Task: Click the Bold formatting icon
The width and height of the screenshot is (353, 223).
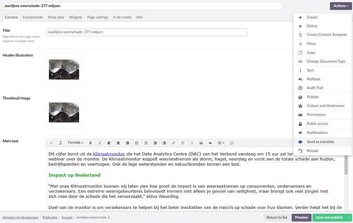Action: pos(91,143)
